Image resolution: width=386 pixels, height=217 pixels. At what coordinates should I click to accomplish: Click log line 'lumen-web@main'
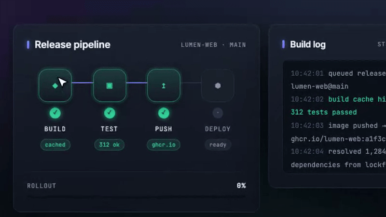pos(319,86)
